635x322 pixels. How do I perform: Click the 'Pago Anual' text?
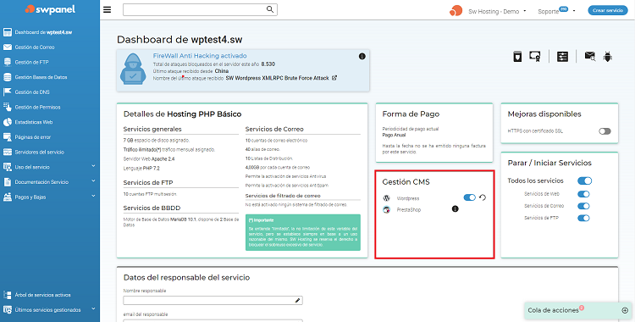[394, 135]
